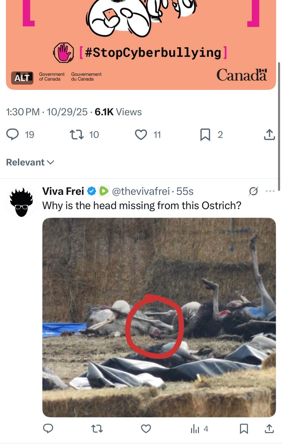The height and width of the screenshot is (444, 282).
Task: Share the Government of Canada post
Action: [269, 135]
